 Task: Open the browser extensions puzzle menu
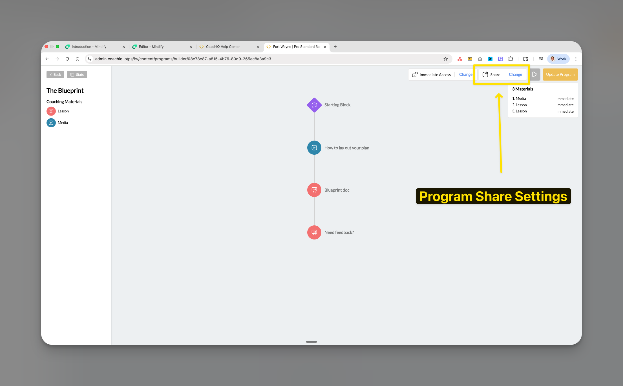coord(511,59)
